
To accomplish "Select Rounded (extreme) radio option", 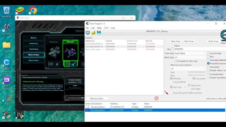I will point(208,64).
